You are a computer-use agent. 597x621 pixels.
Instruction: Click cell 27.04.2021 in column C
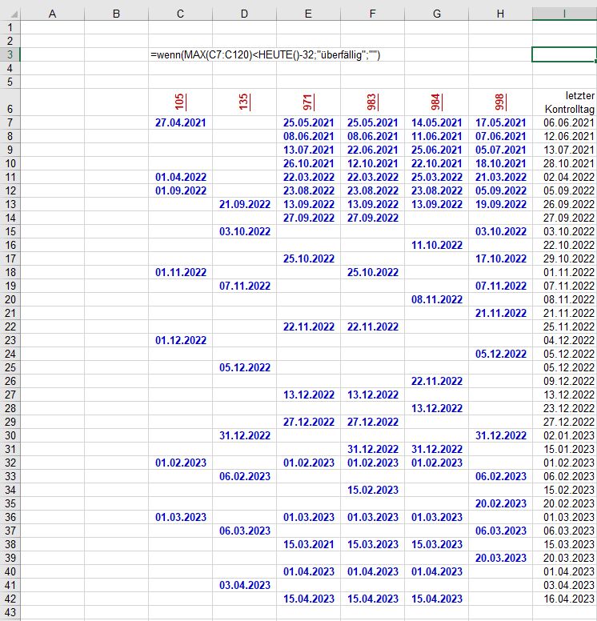[180, 122]
